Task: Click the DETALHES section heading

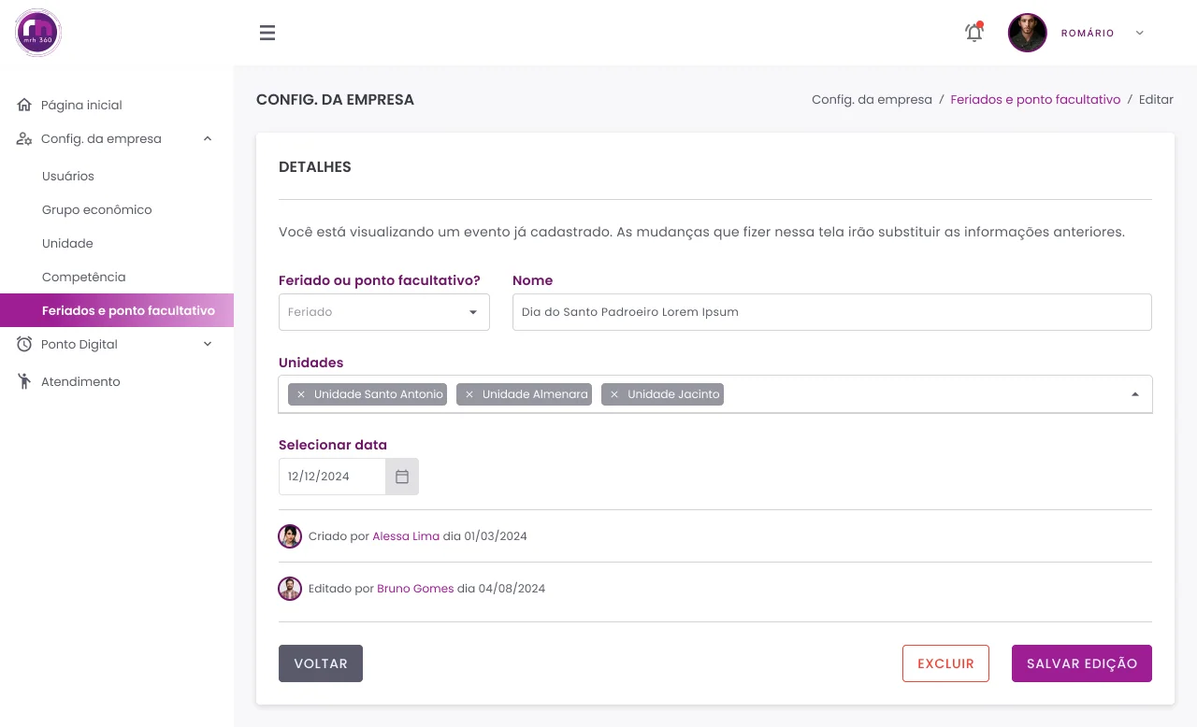Action: coord(315,167)
